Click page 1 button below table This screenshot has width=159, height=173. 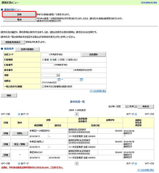[x=77, y=163]
